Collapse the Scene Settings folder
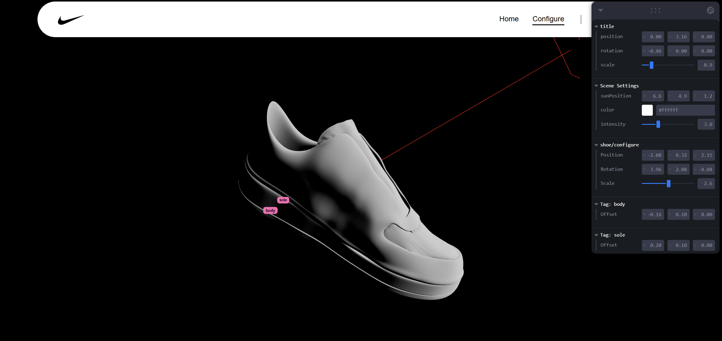Screen dimensions: 722x341 [596, 86]
